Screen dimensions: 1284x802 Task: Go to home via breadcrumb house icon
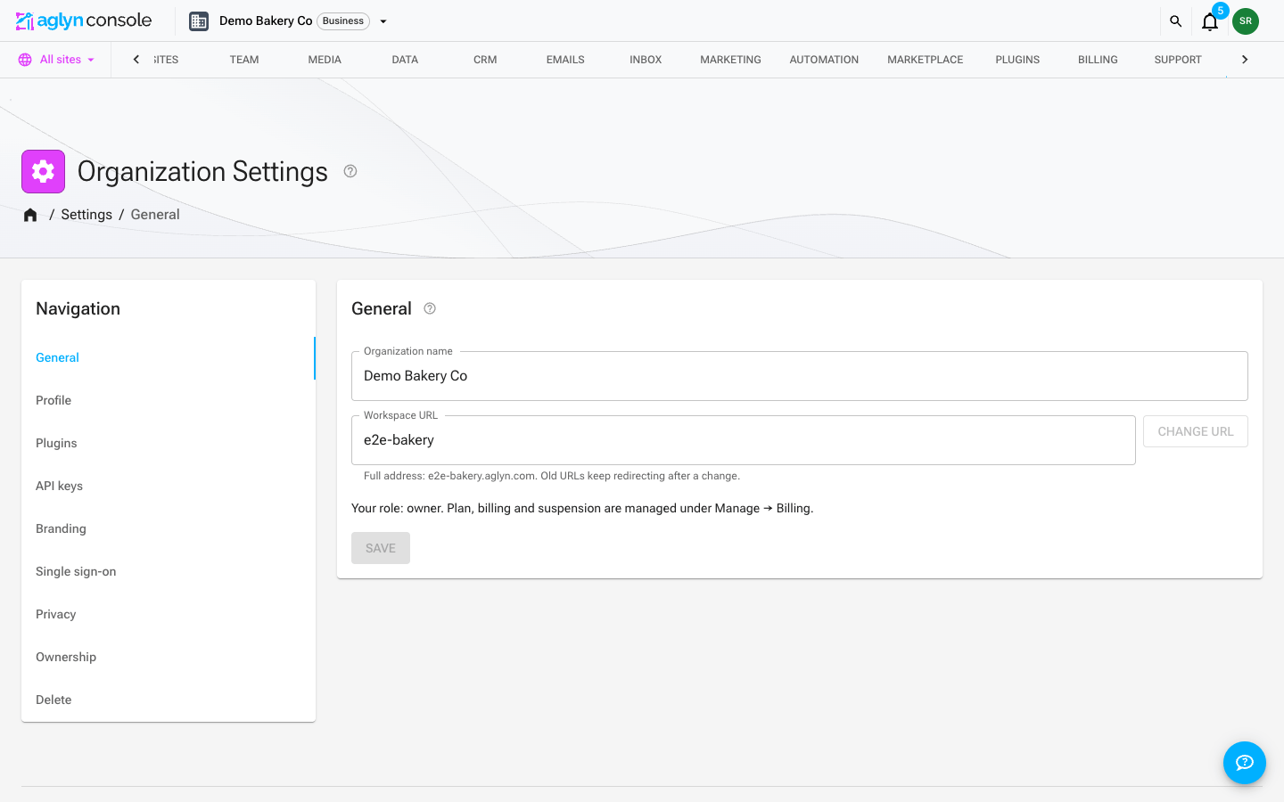30,215
